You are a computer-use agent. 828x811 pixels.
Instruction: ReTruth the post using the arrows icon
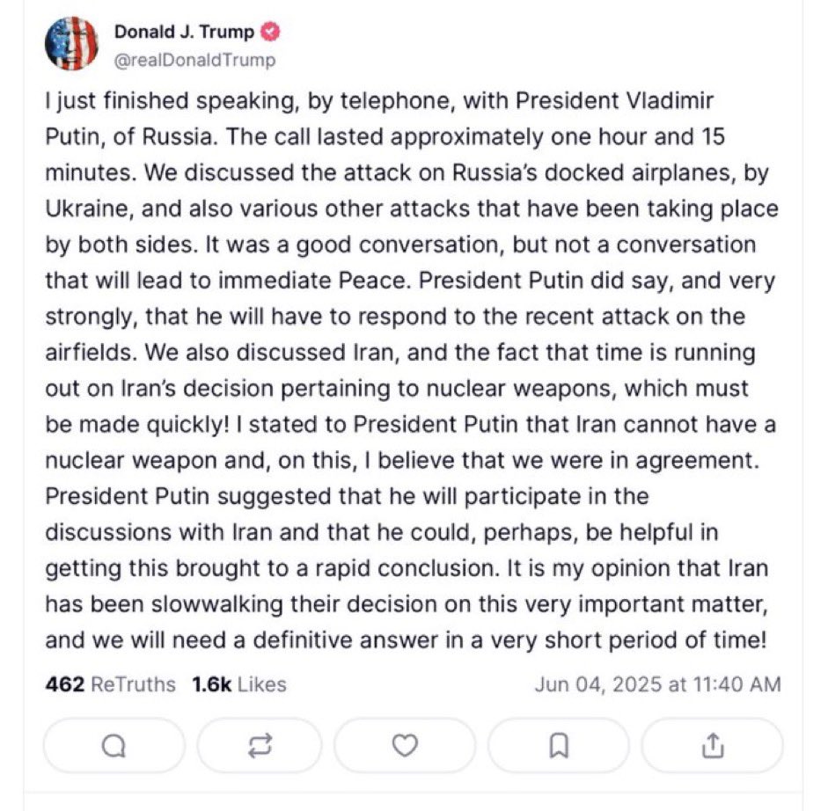tap(260, 746)
